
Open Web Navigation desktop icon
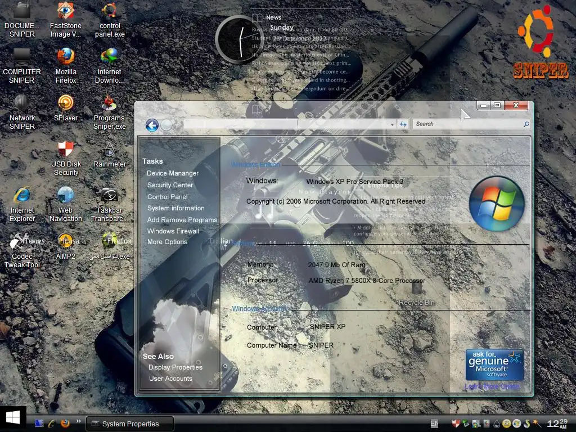(66, 204)
